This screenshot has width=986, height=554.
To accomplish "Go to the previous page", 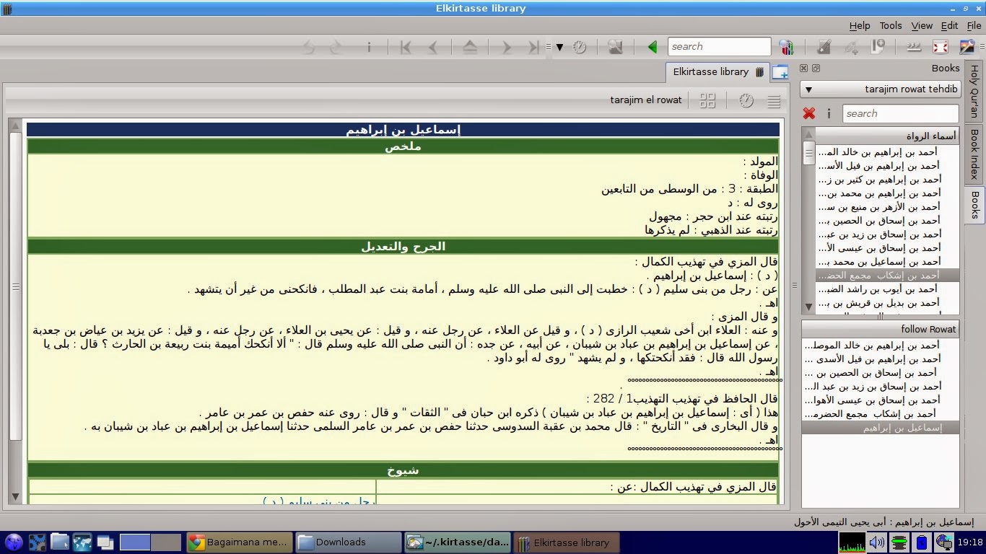I will 433,48.
